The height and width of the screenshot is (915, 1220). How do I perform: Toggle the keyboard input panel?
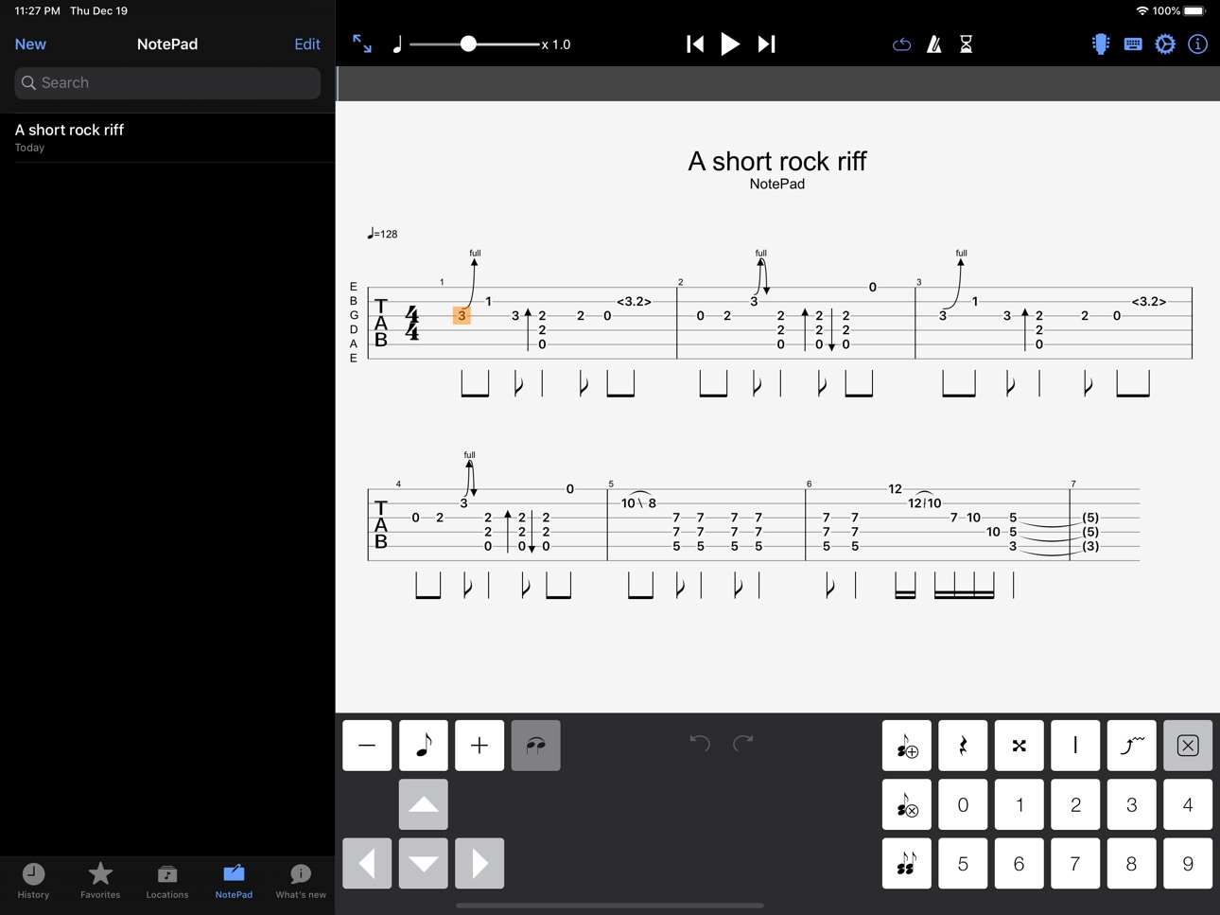(x=1133, y=44)
